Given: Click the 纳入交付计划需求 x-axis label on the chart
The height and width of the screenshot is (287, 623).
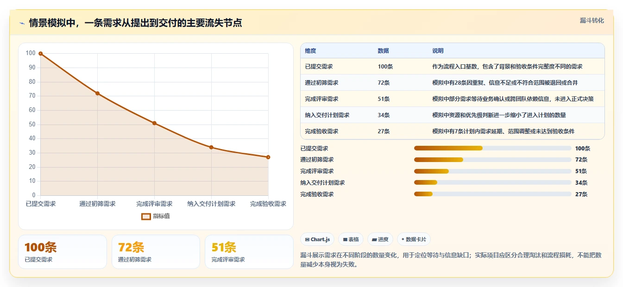Looking at the screenshot, I should [211, 204].
